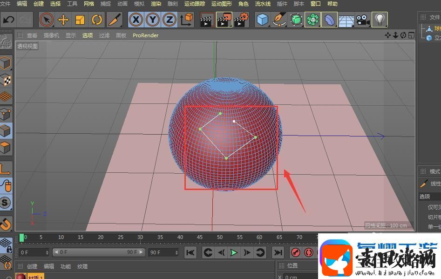Click the 材质 1 red material thumbnail
Image resolution: width=441 pixels, height=279 pixels.
21,276
